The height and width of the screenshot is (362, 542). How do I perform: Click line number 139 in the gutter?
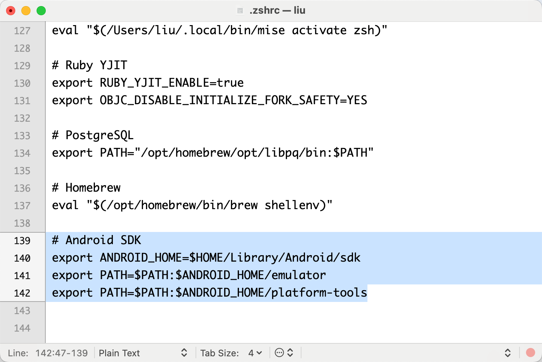[x=22, y=241]
